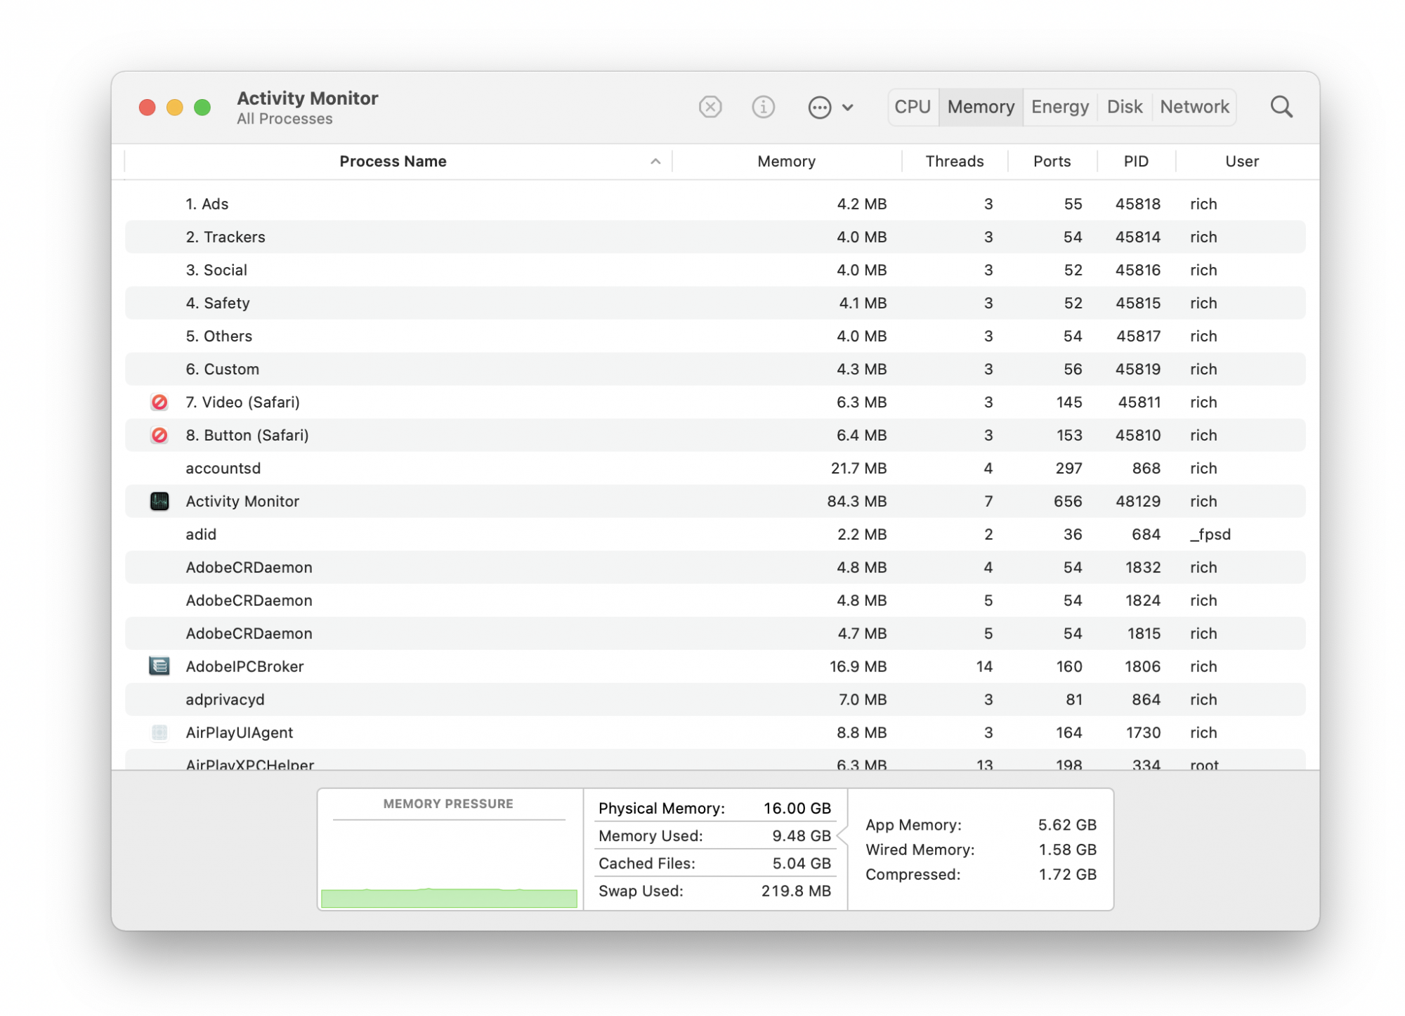This screenshot has height=1016, width=1405.
Task: Select the Activity Monitor process name
Action: [242, 501]
